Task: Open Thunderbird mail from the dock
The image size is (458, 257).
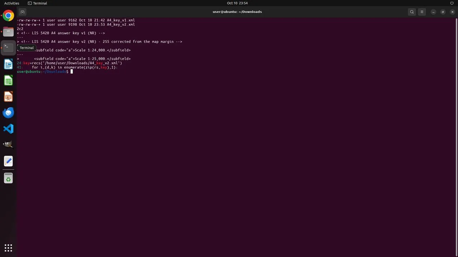Action: pos(8,113)
